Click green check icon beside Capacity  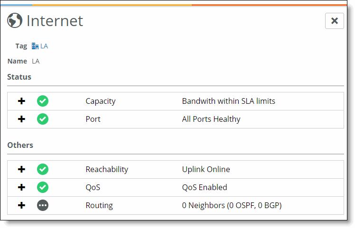coord(43,101)
